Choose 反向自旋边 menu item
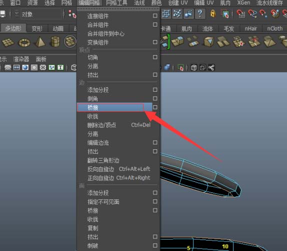The image size is (287, 251). pos(118,169)
